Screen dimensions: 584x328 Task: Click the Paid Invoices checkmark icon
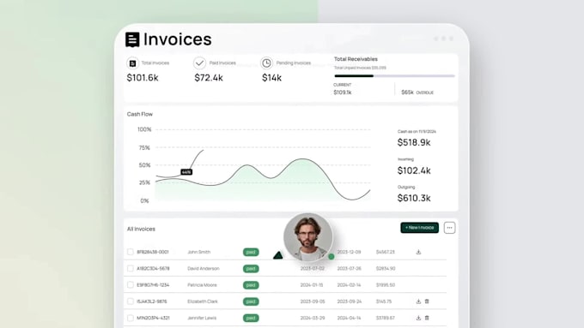coord(199,63)
